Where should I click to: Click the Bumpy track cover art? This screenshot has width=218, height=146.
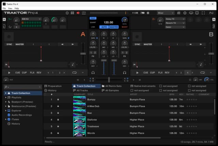79,100
